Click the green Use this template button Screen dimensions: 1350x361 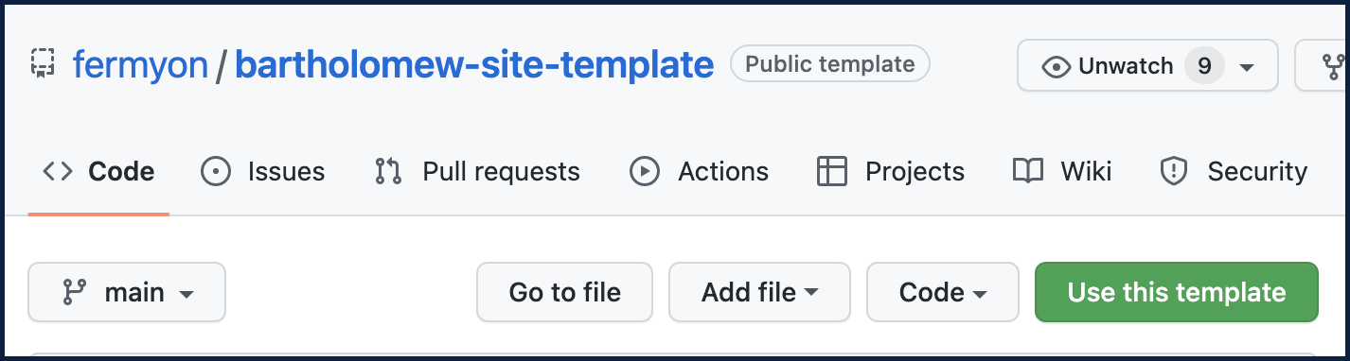click(x=1177, y=292)
